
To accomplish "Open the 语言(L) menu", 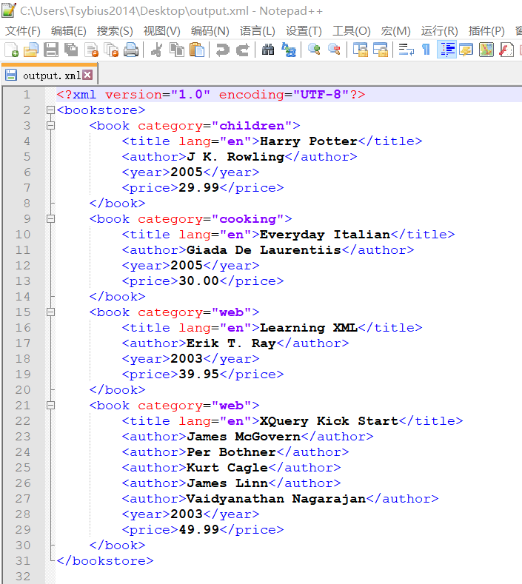I will (x=257, y=30).
